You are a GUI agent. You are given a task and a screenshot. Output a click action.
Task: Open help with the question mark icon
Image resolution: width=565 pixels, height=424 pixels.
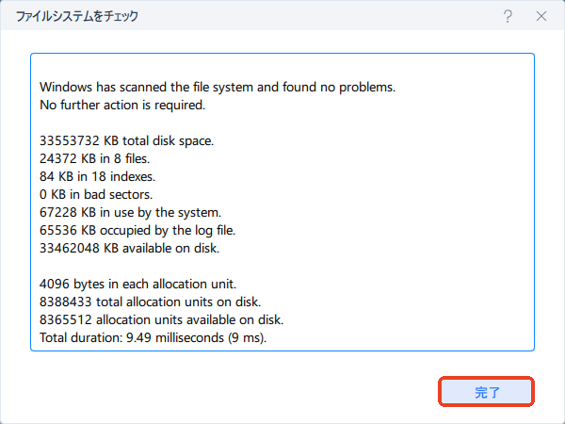point(508,16)
